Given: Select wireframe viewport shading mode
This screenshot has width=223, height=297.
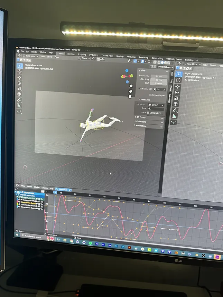Looking at the screenshot, I should pos(159,62).
